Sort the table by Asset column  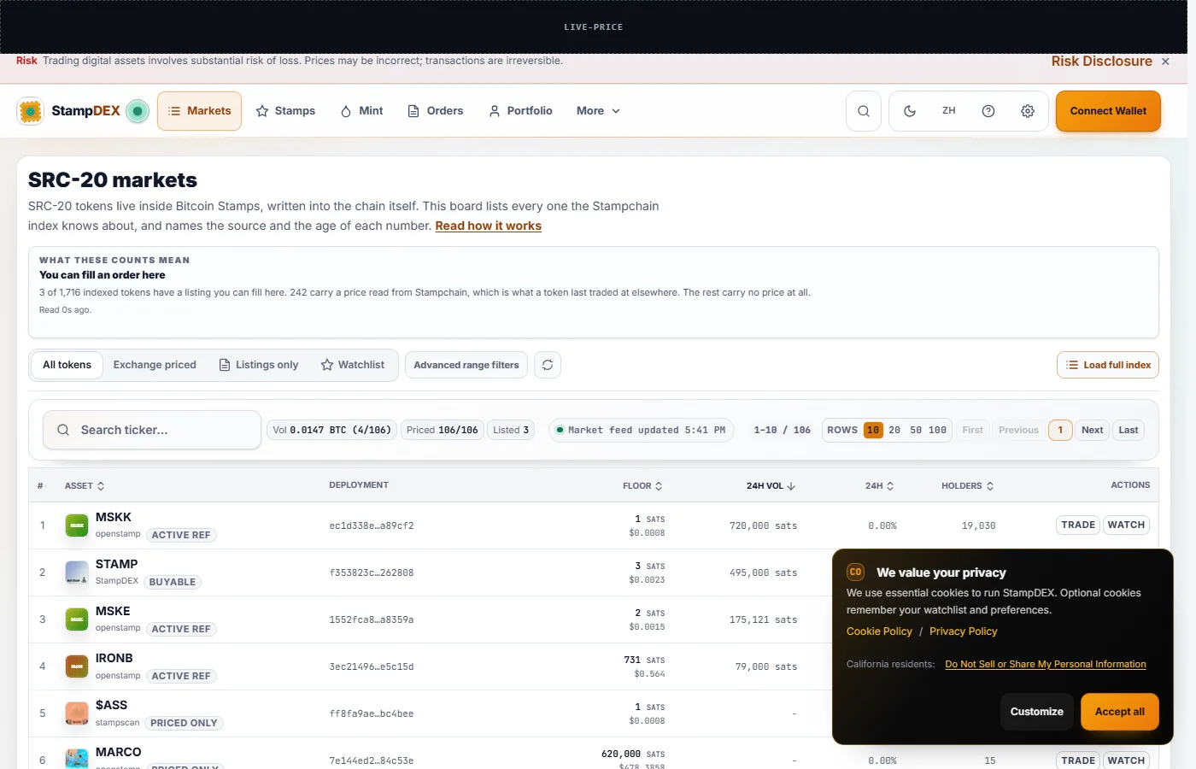(85, 485)
